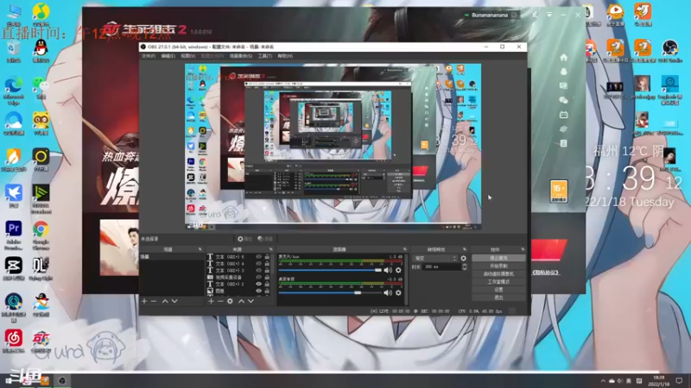Open the Edit menu in OBS
The width and height of the screenshot is (691, 388).
[x=168, y=56]
